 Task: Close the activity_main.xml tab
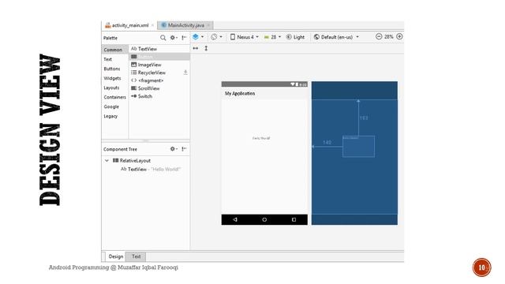point(152,25)
